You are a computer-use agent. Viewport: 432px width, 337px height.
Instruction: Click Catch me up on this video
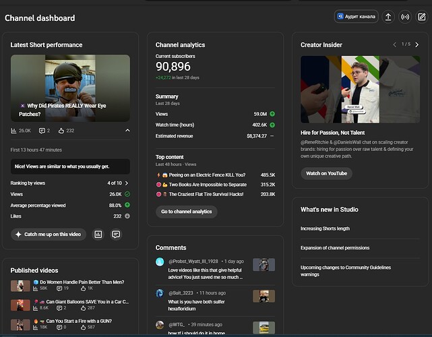(49, 235)
